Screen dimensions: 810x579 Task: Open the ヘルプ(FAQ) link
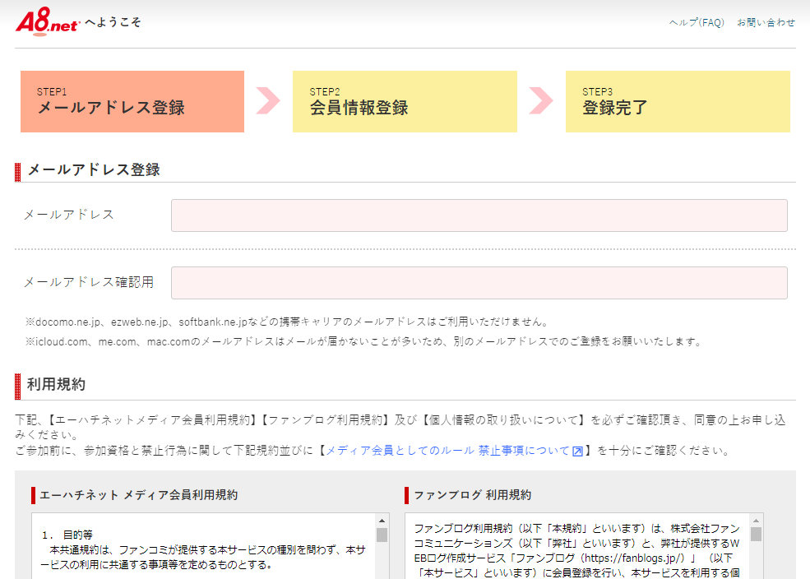point(697,23)
